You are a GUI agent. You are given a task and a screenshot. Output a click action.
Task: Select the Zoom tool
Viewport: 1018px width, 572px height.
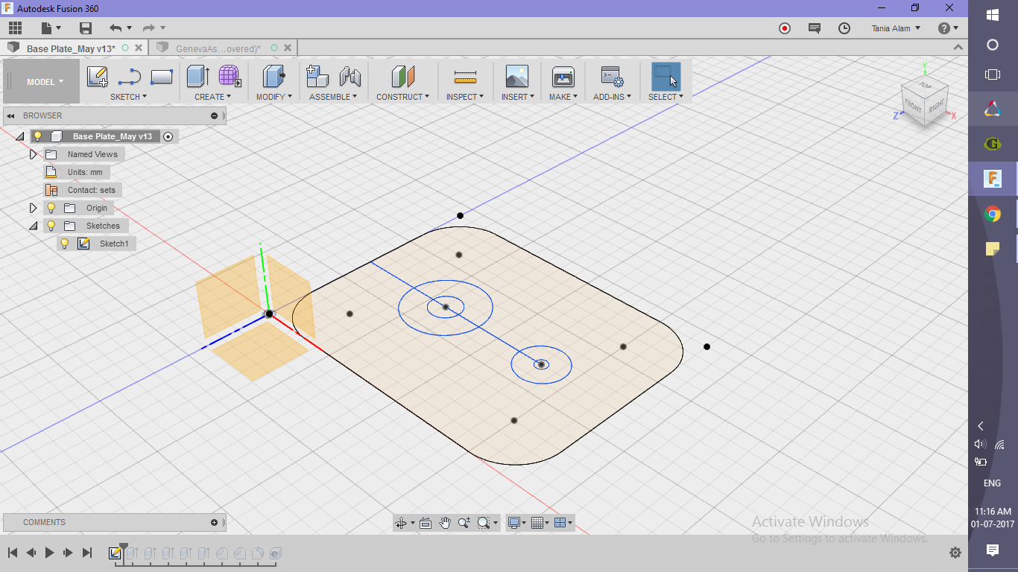click(x=464, y=522)
